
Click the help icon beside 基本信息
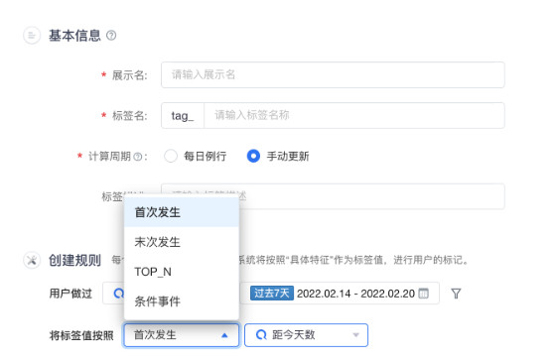pyautogui.click(x=111, y=35)
